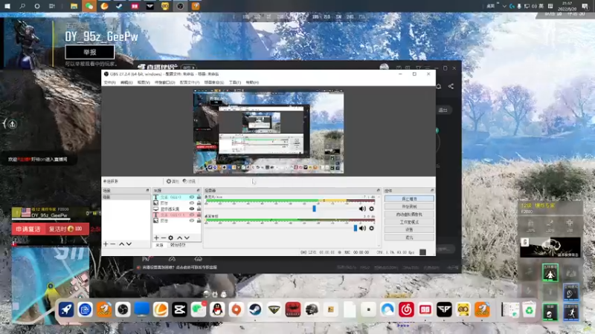Move the source down with the arrow
Image resolution: width=595 pixels, height=334 pixels.
[187, 238]
